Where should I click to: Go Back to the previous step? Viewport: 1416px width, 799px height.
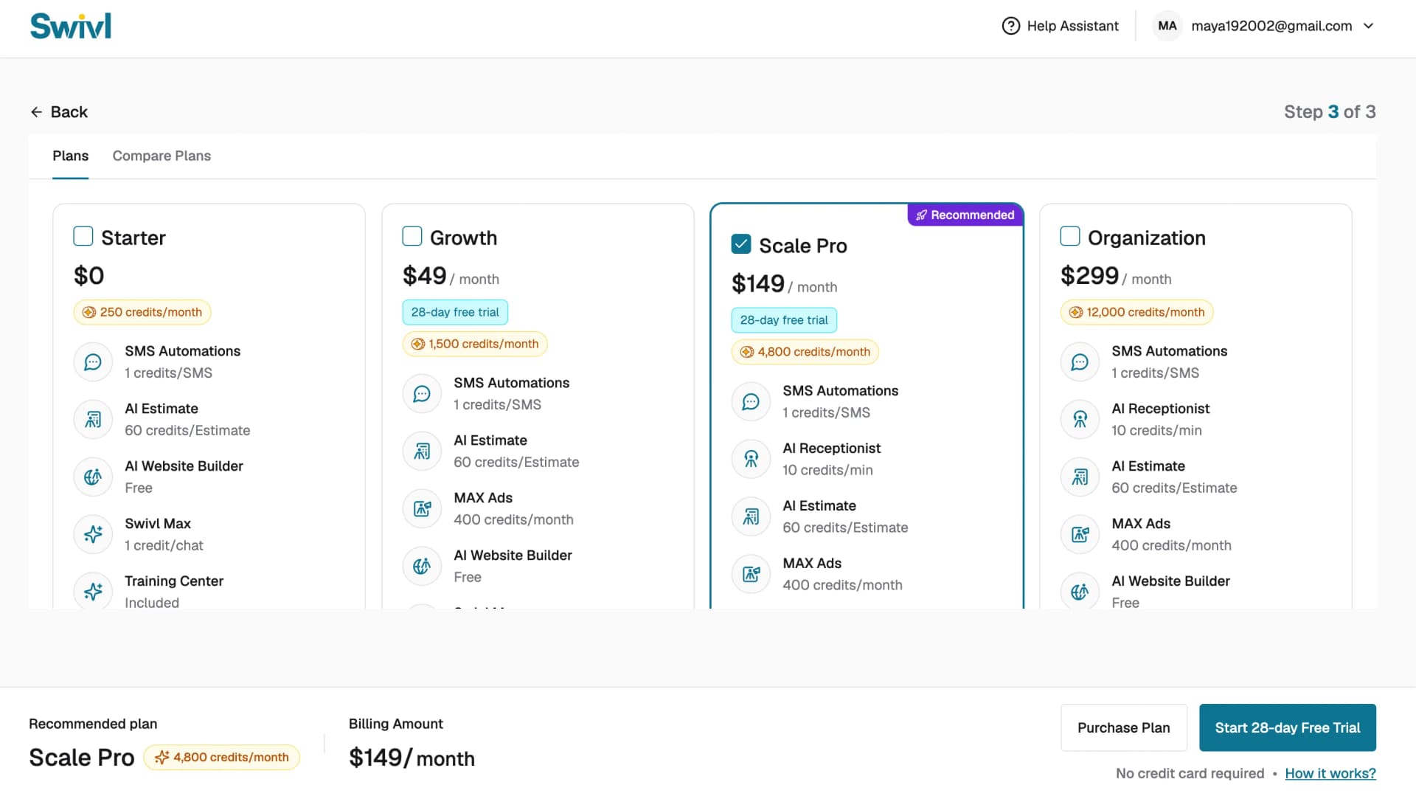59,112
